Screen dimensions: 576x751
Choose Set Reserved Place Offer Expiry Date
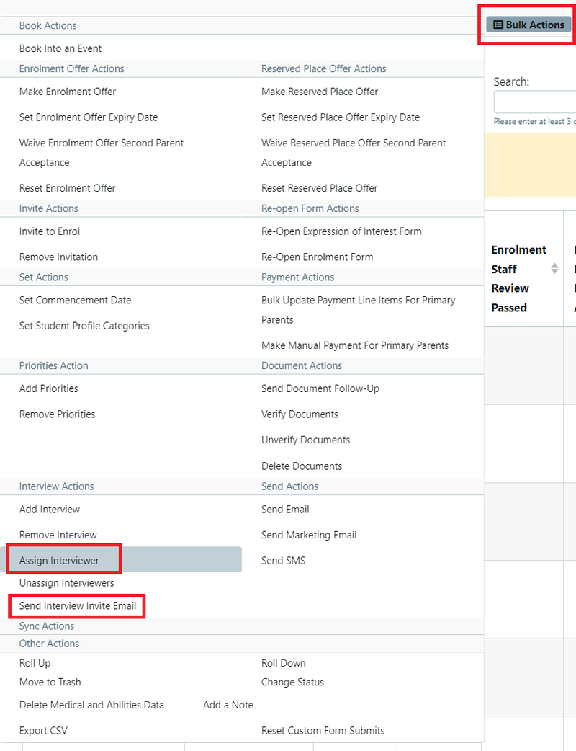coord(340,117)
